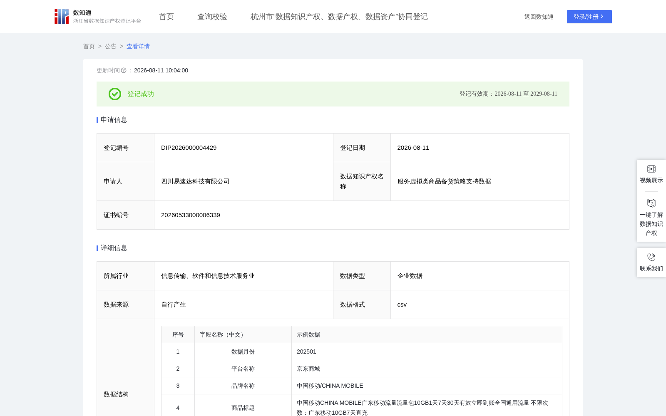Select applicant 四川易速达科技有限公司
666x416 pixels.
[195, 181]
